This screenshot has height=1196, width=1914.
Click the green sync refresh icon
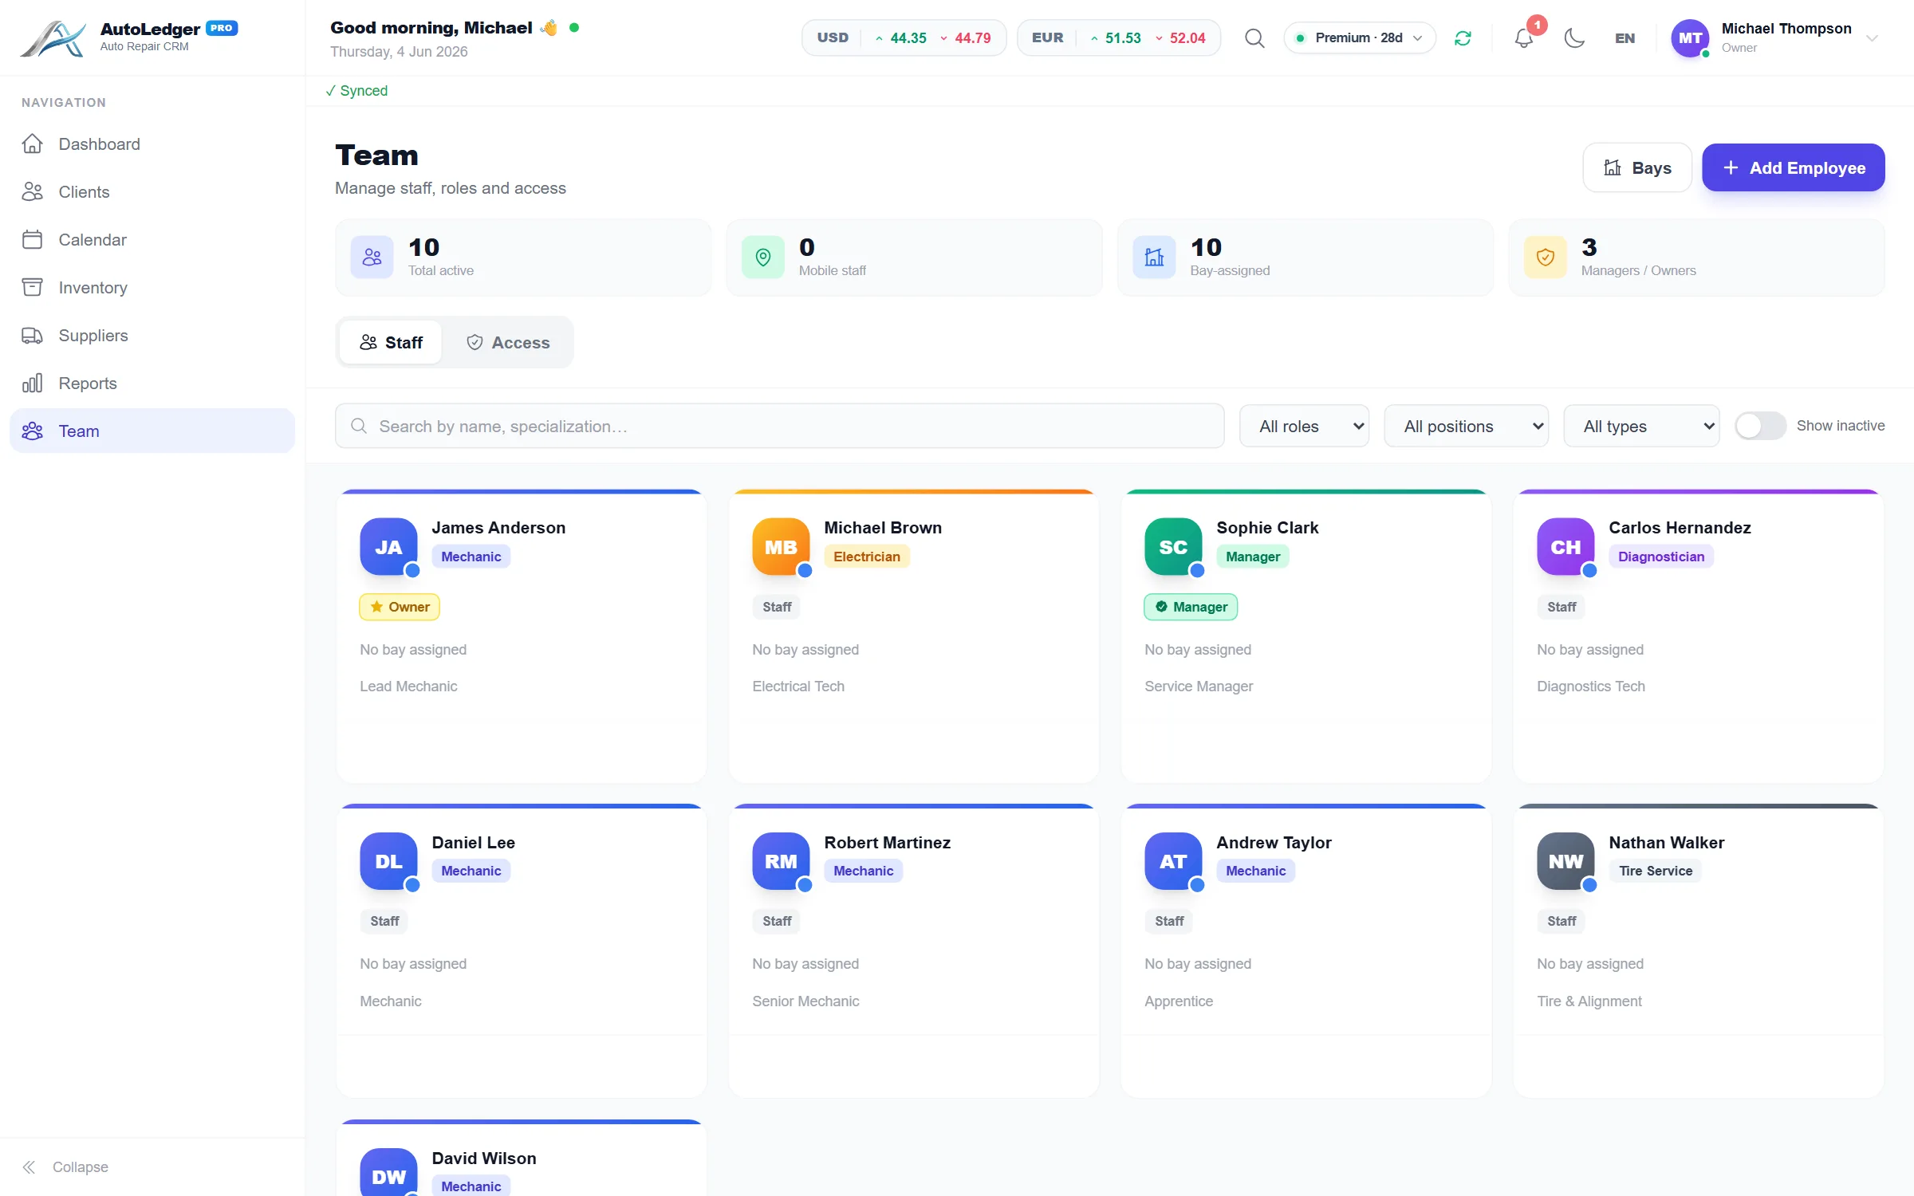point(1463,38)
